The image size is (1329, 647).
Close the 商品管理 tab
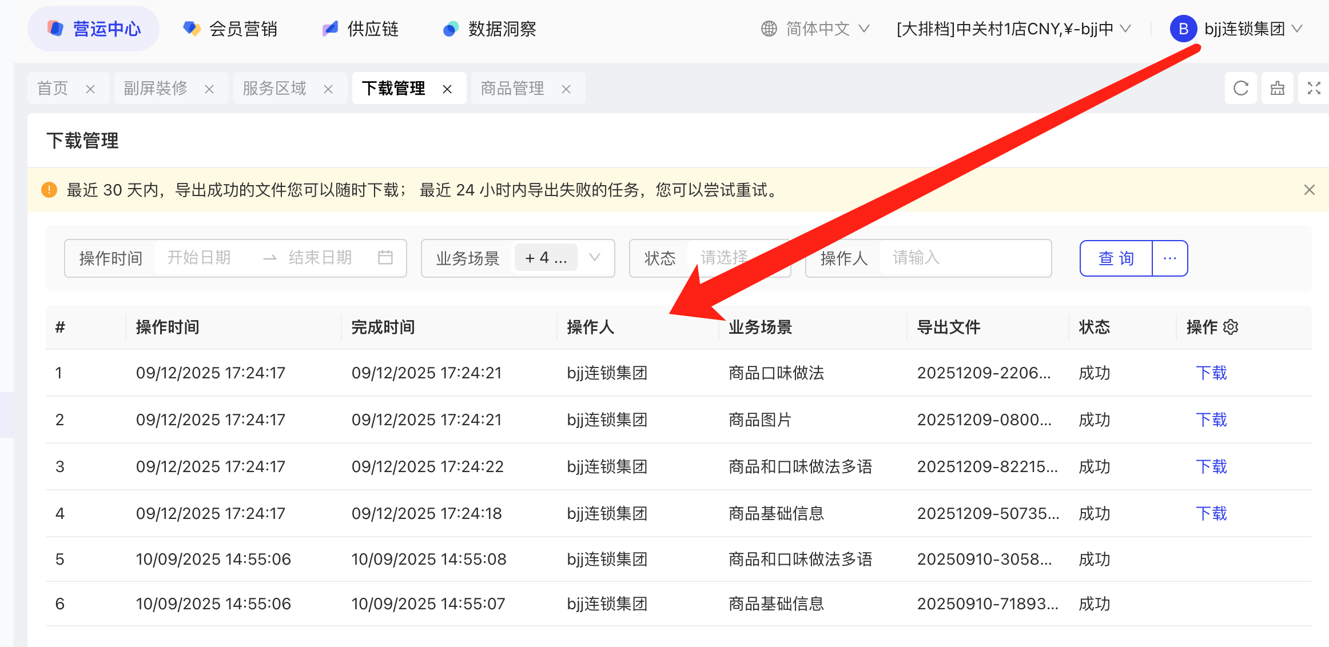(566, 89)
